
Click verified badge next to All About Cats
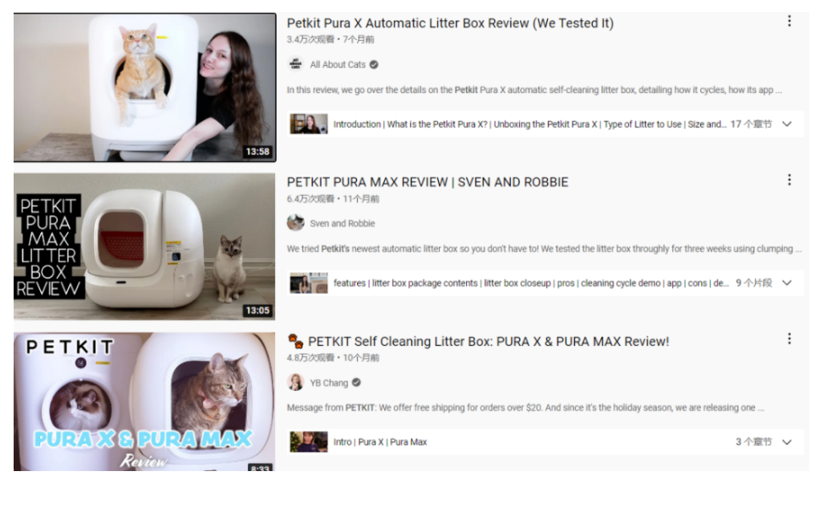(x=374, y=65)
